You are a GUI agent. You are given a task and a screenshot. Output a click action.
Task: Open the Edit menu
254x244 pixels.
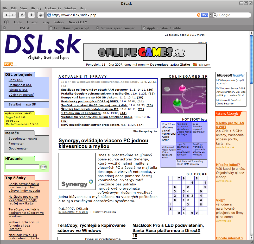14,8
